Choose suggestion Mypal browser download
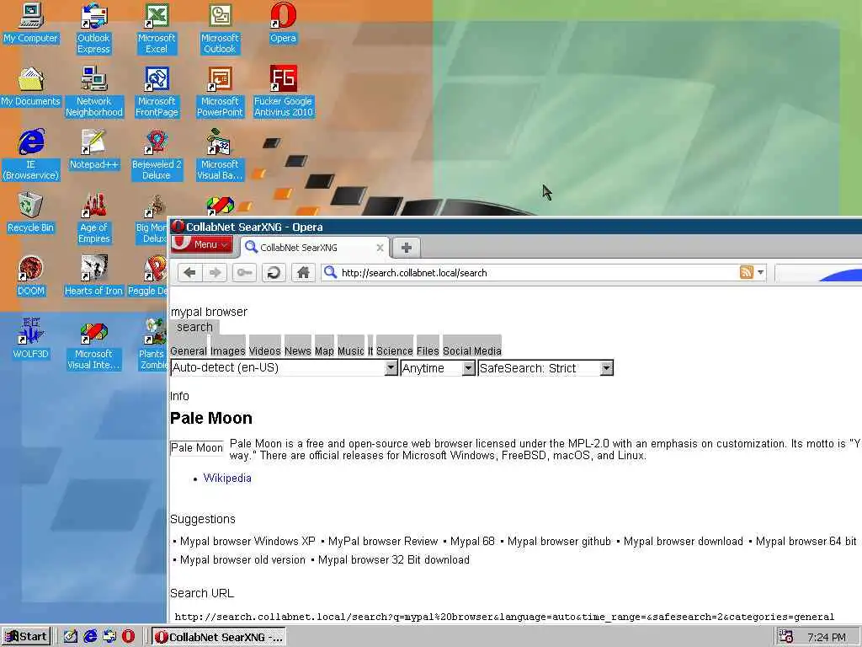 pyautogui.click(x=684, y=542)
